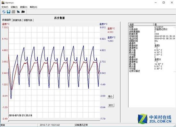Open the 设备(E) menu
The height and width of the screenshot is (127, 176).
[14, 7]
